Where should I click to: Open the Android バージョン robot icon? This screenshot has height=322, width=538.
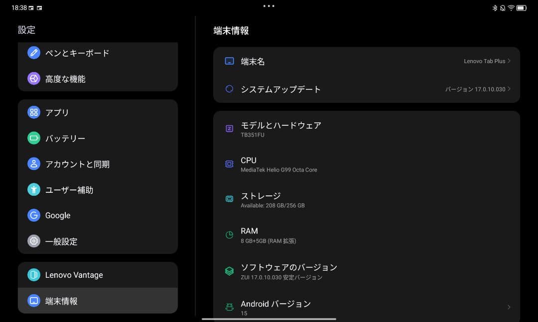click(229, 307)
